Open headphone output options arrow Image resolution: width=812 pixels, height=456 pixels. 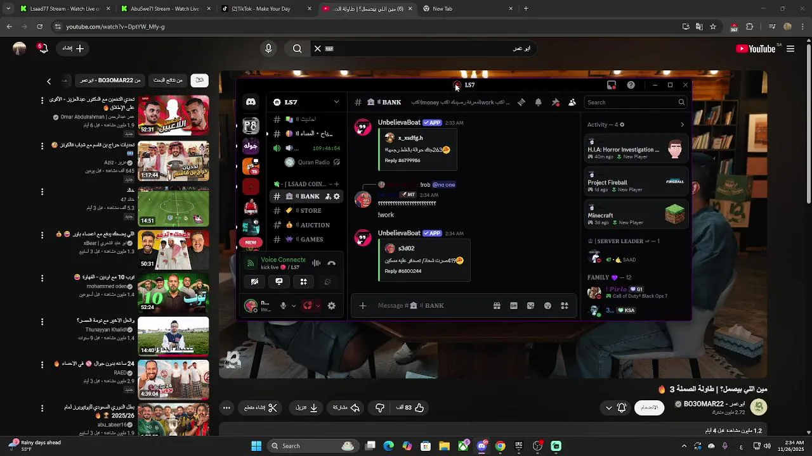[318, 306]
